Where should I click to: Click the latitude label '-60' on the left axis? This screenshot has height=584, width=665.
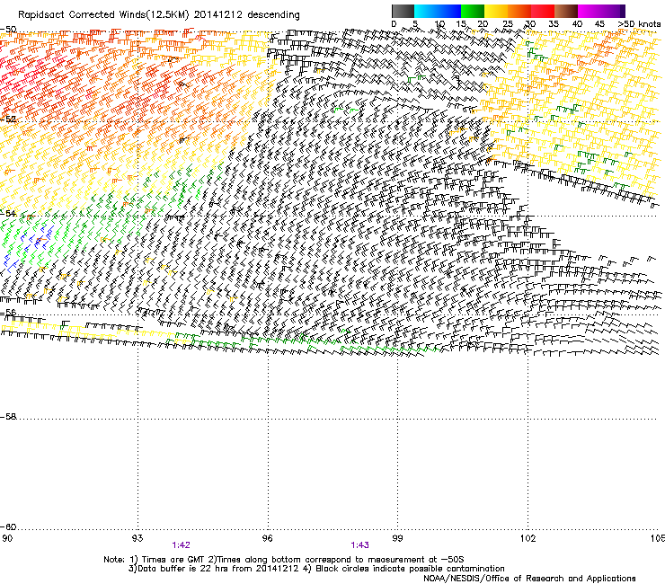[x=8, y=526]
